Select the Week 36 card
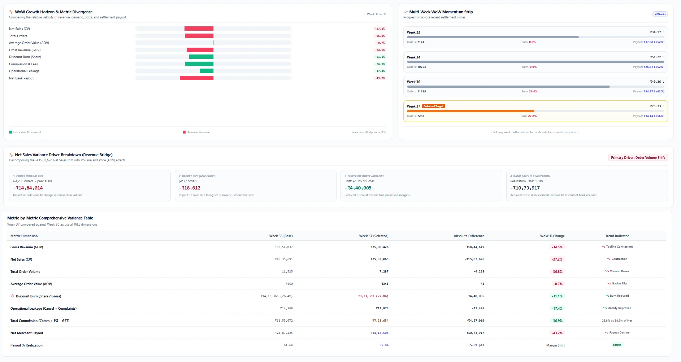This screenshot has width=681, height=362. [x=535, y=87]
